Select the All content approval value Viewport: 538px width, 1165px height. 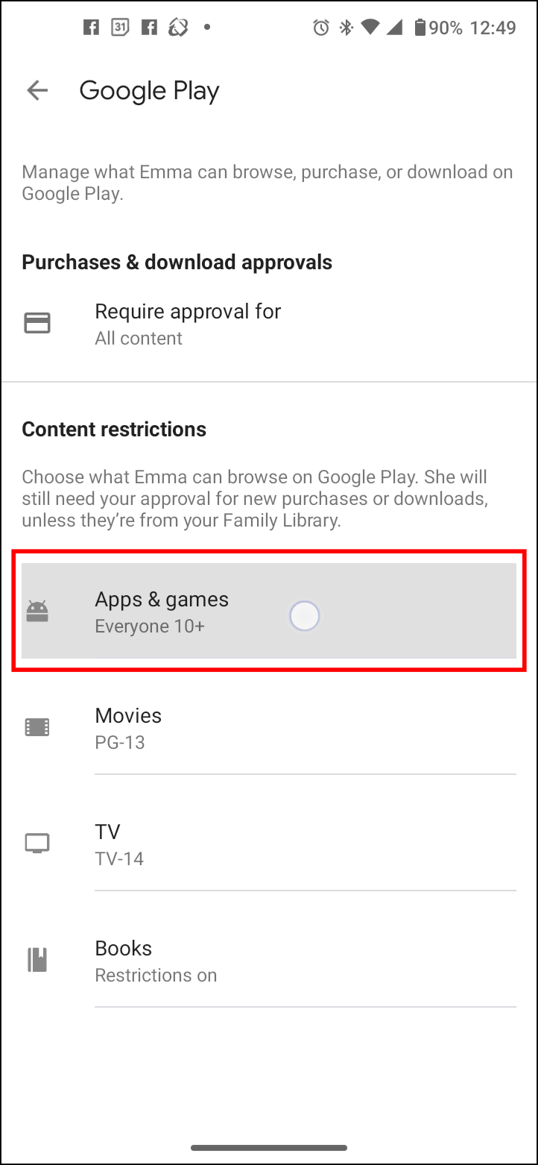coord(139,339)
